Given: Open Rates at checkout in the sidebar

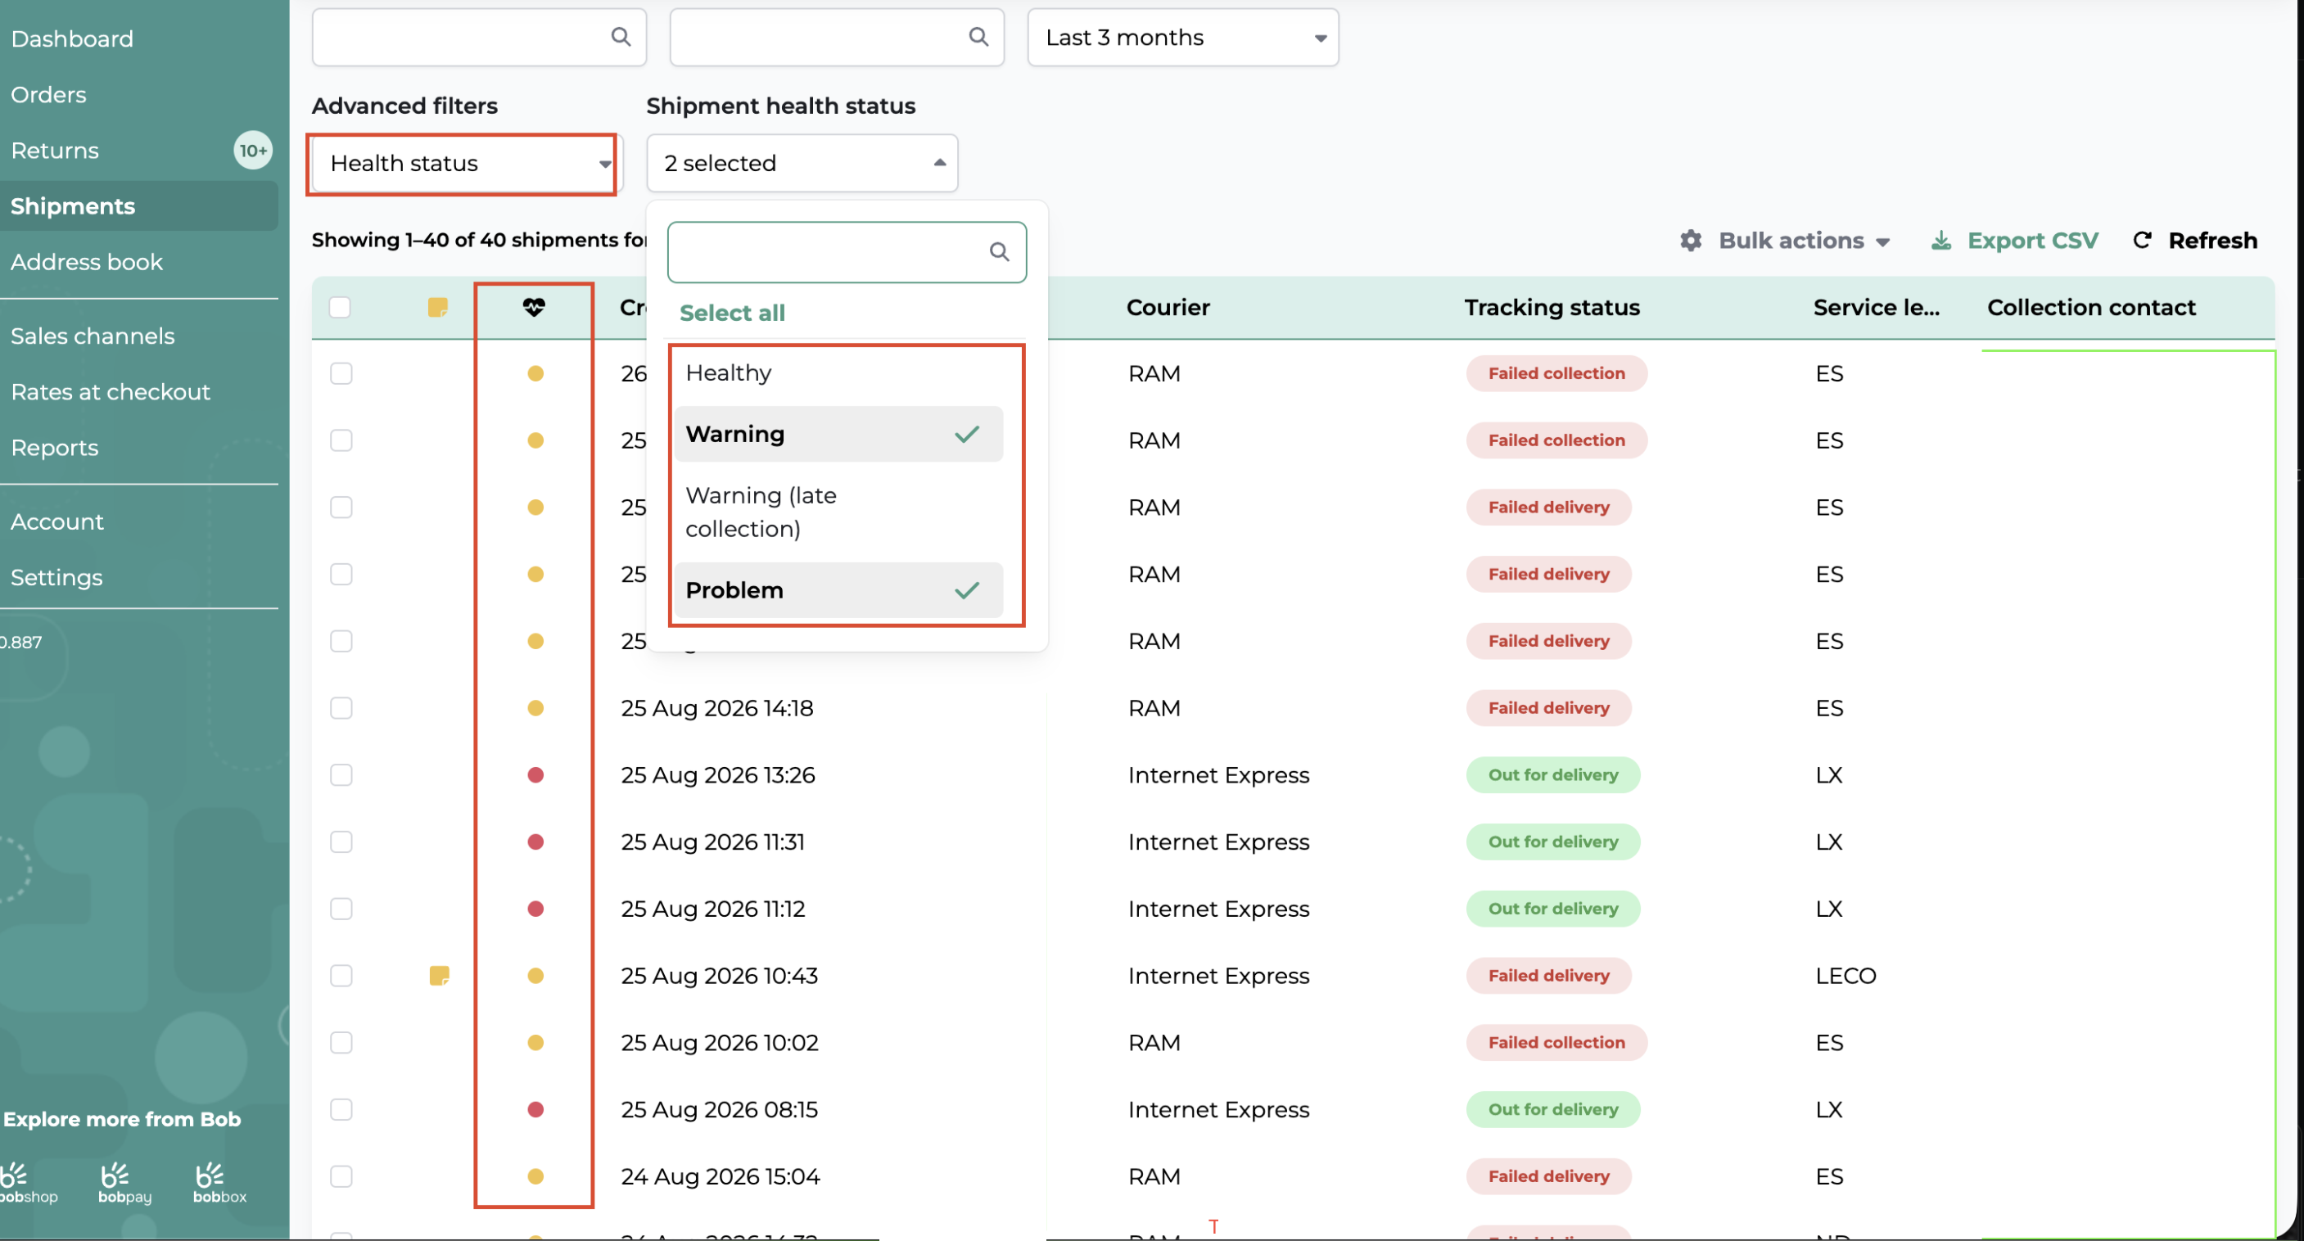Looking at the screenshot, I should [x=110, y=391].
